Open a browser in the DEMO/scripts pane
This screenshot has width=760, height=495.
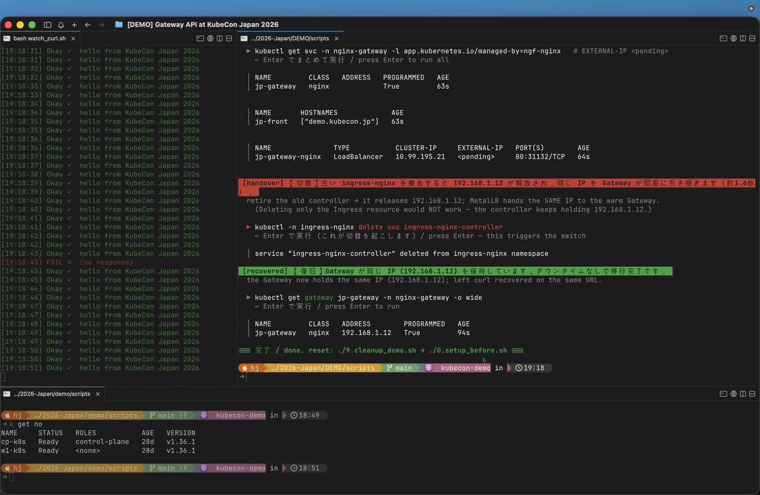(x=733, y=38)
